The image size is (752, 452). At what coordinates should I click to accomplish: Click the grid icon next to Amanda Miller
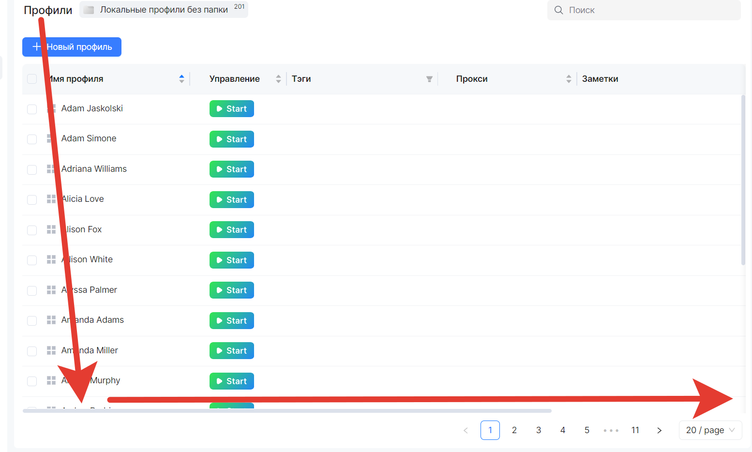[51, 350]
